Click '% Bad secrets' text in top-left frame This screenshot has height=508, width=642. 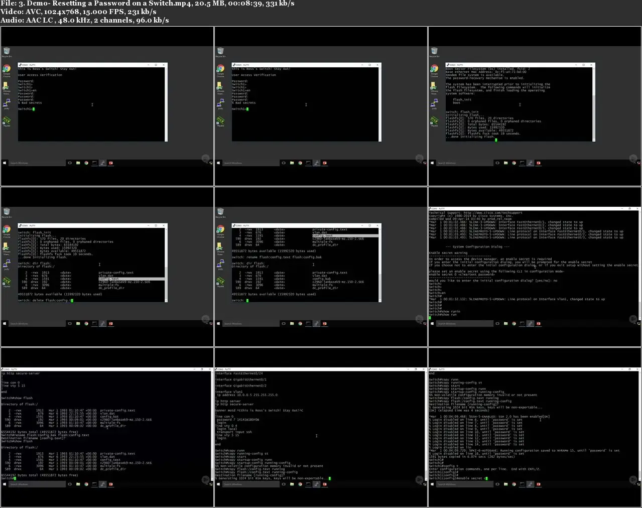pyautogui.click(x=30, y=103)
